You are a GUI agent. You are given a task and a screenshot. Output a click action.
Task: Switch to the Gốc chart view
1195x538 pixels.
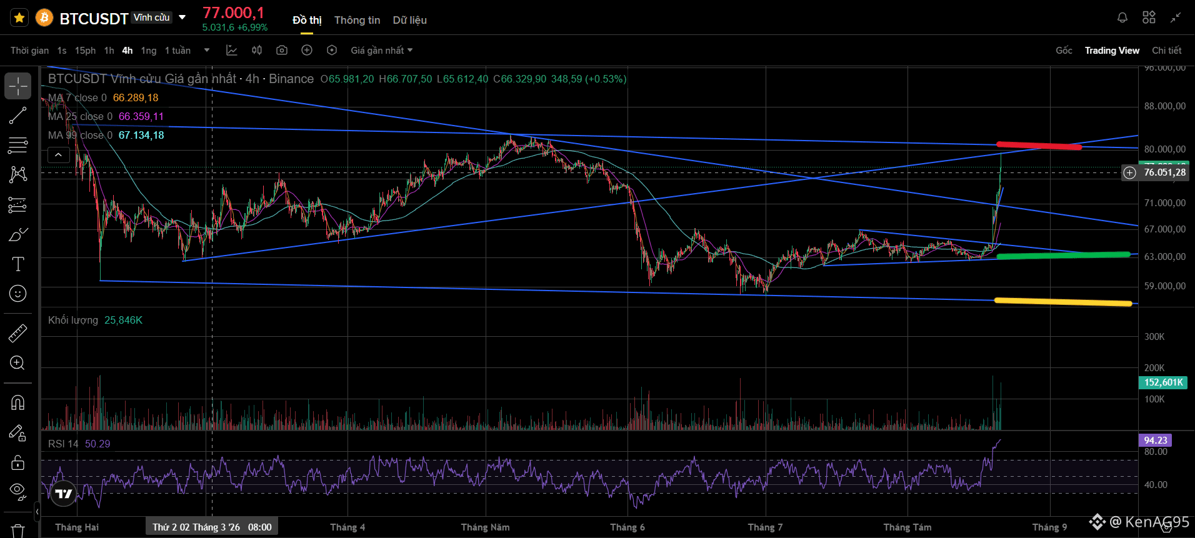[1064, 51]
